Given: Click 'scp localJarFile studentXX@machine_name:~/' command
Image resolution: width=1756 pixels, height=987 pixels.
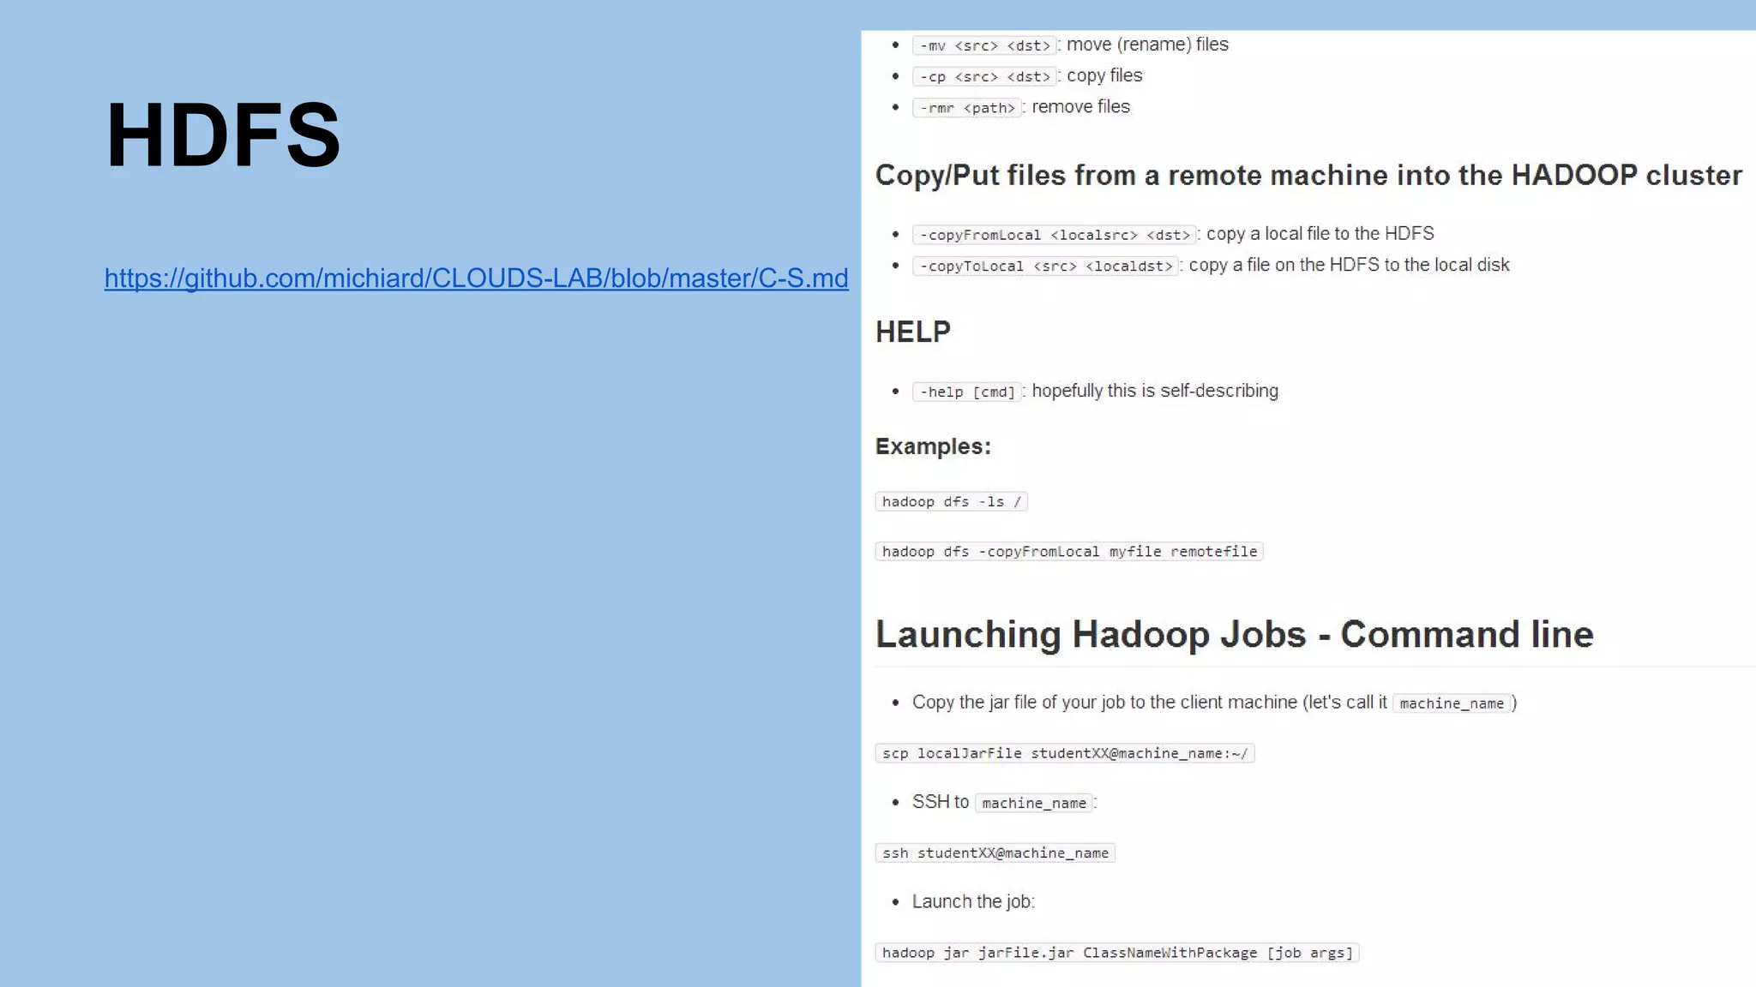Looking at the screenshot, I should pos(1065,754).
